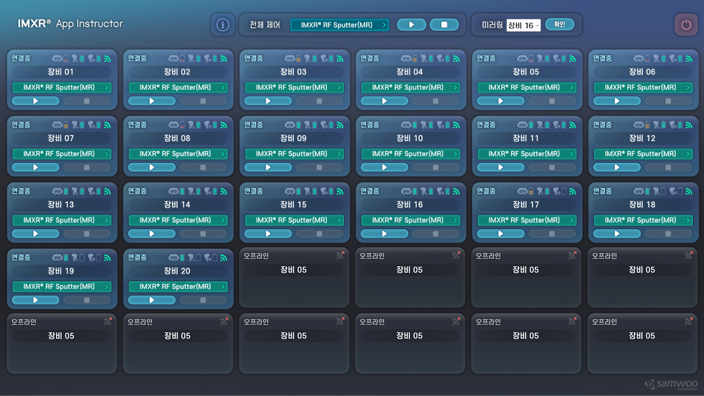Click the IMXR App Instructor title
Image resolution: width=704 pixels, height=396 pixels.
tap(70, 24)
